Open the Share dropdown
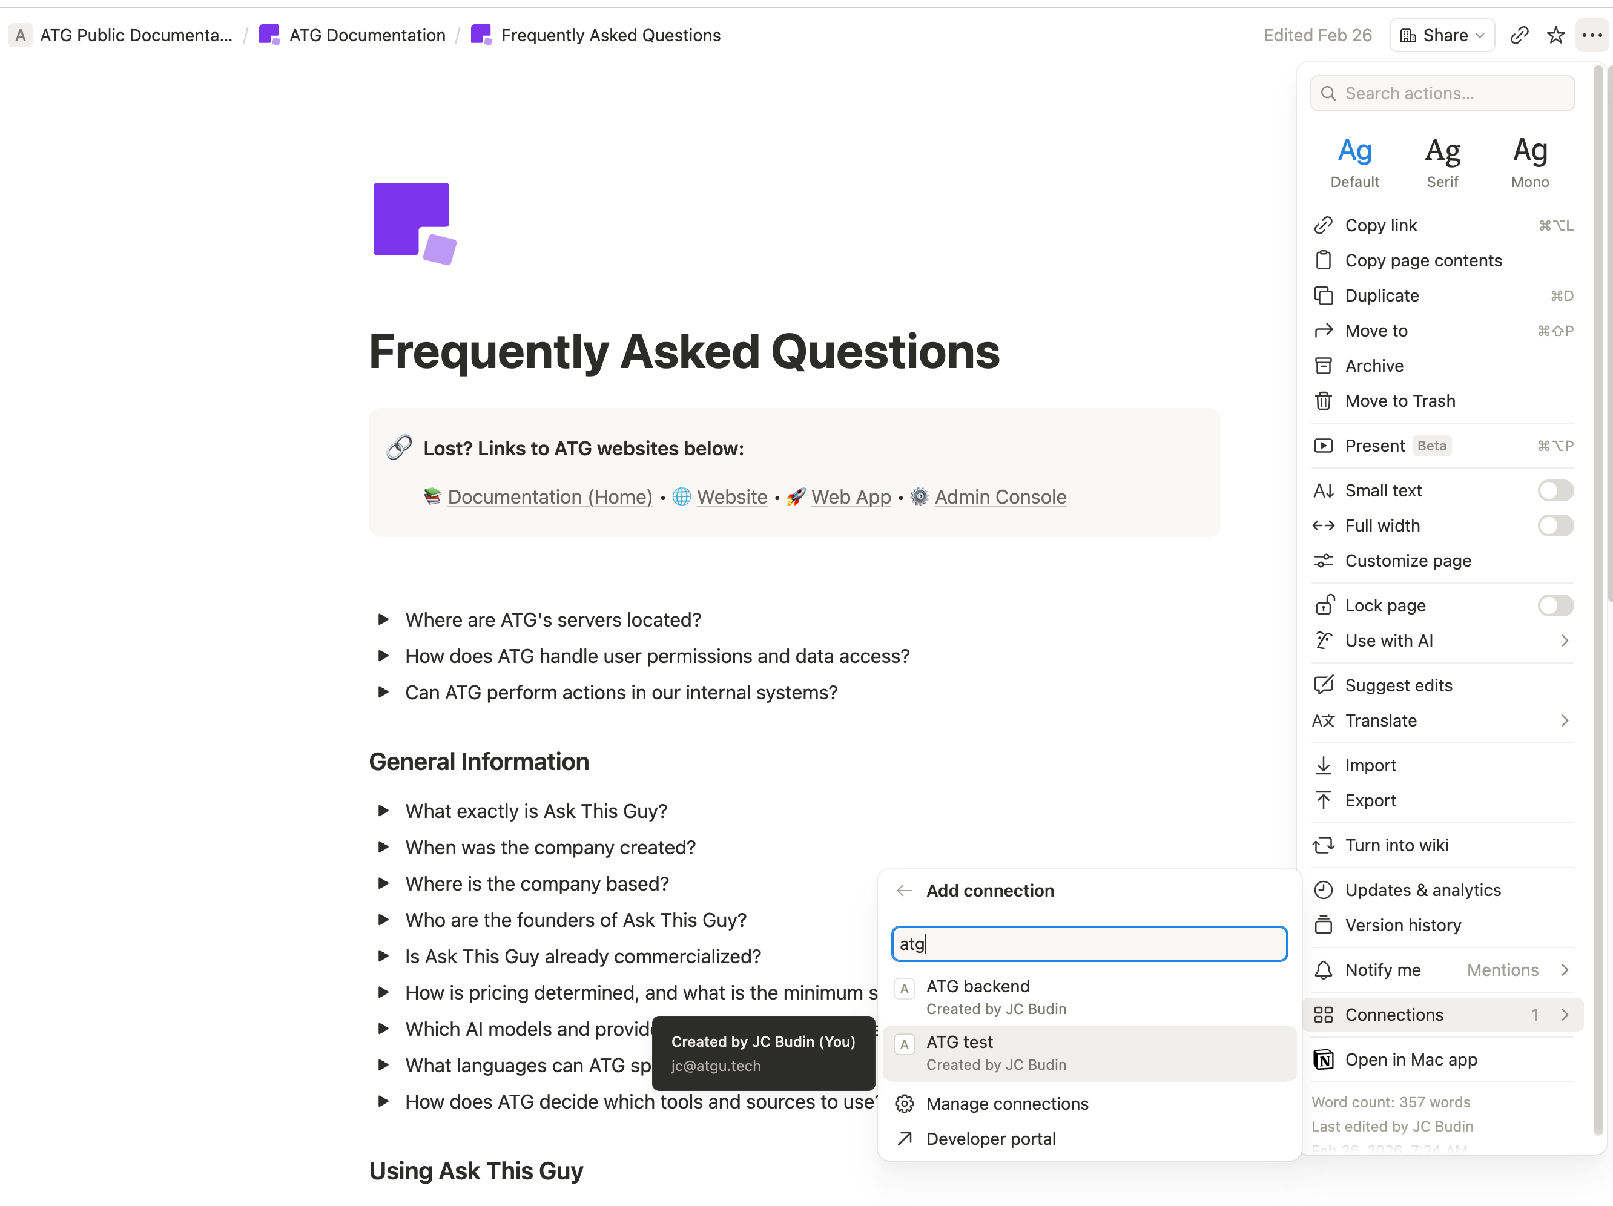 [1442, 35]
